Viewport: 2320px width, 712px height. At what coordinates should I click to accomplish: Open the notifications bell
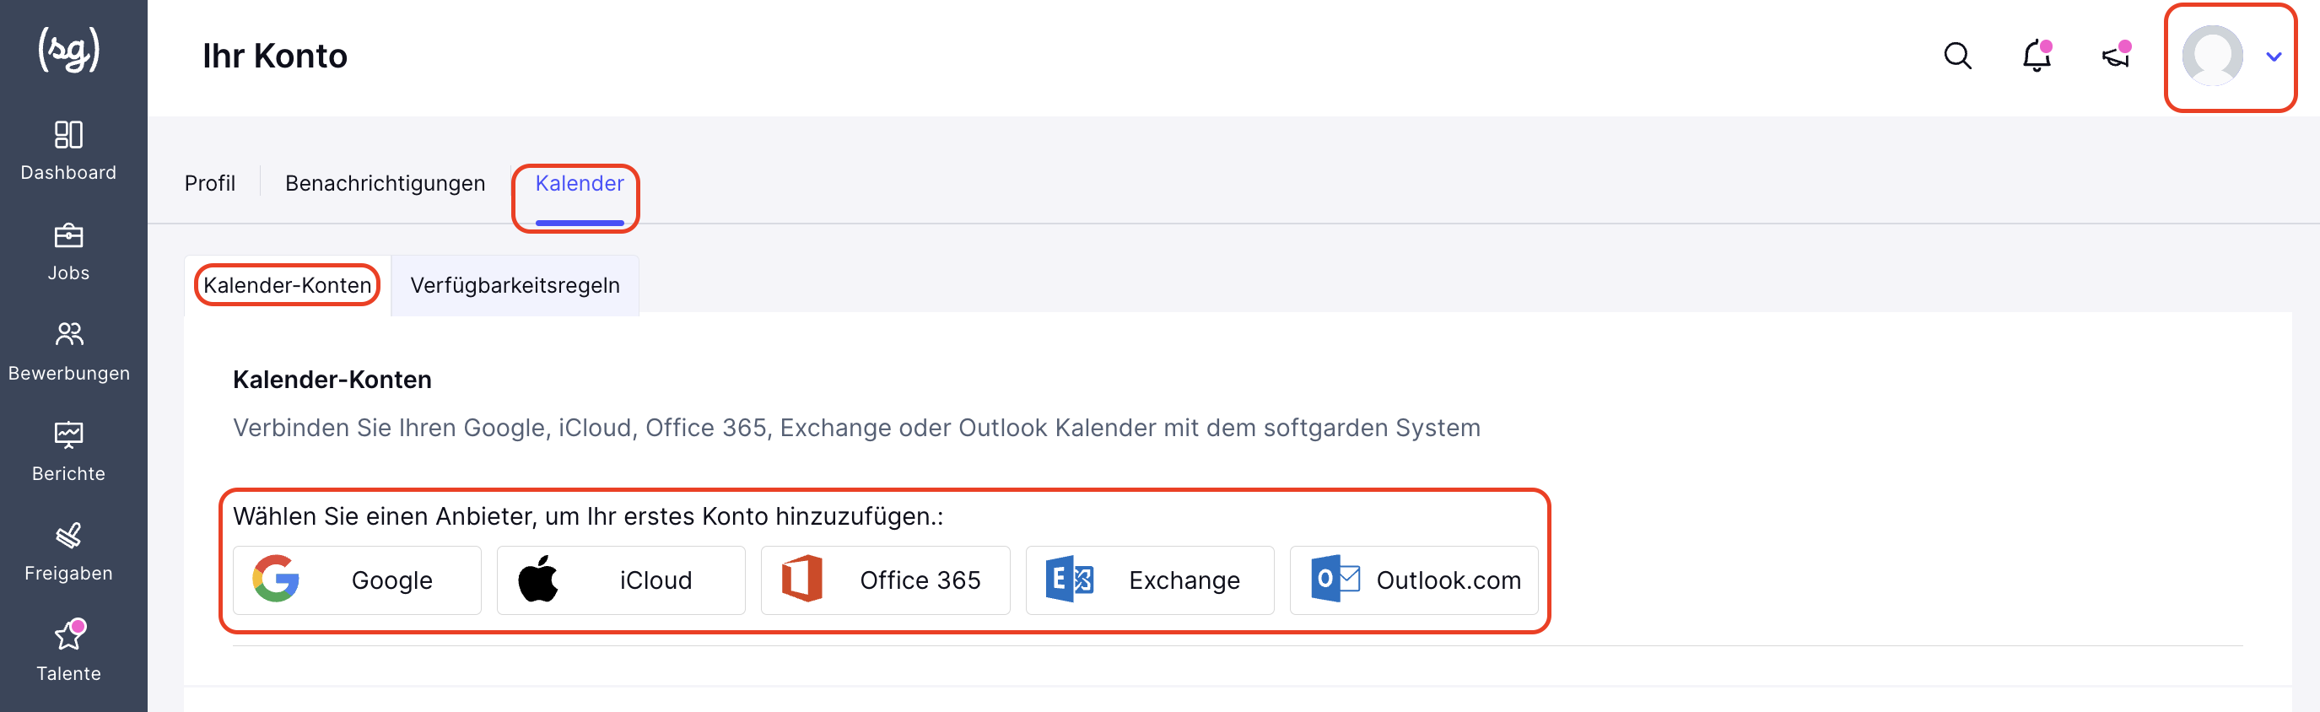coord(2037,56)
